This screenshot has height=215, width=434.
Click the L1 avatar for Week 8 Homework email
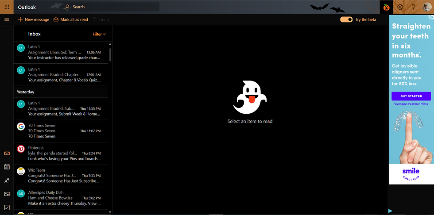pyautogui.click(x=21, y=104)
